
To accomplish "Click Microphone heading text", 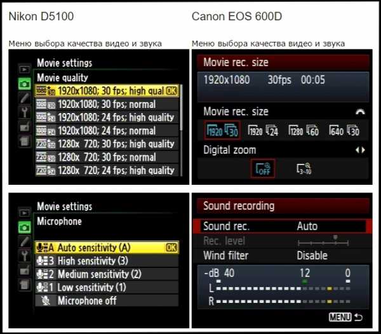I will tap(59, 221).
